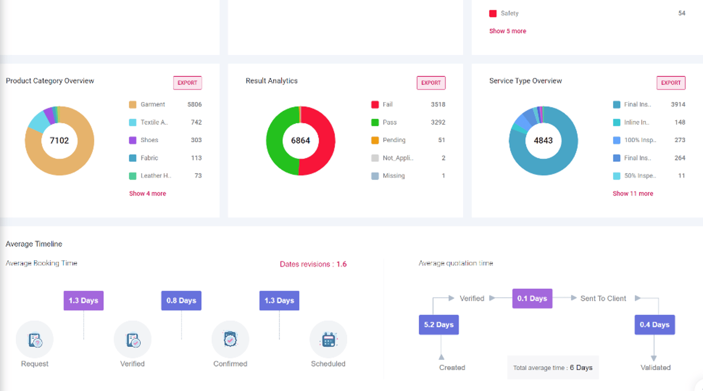Click the 'Verified' label in quotation flow
The height and width of the screenshot is (391, 703).
[x=472, y=299]
